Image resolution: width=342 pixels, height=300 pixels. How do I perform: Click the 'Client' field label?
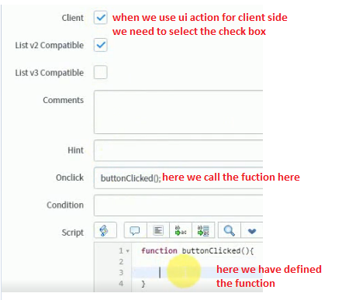73,18
